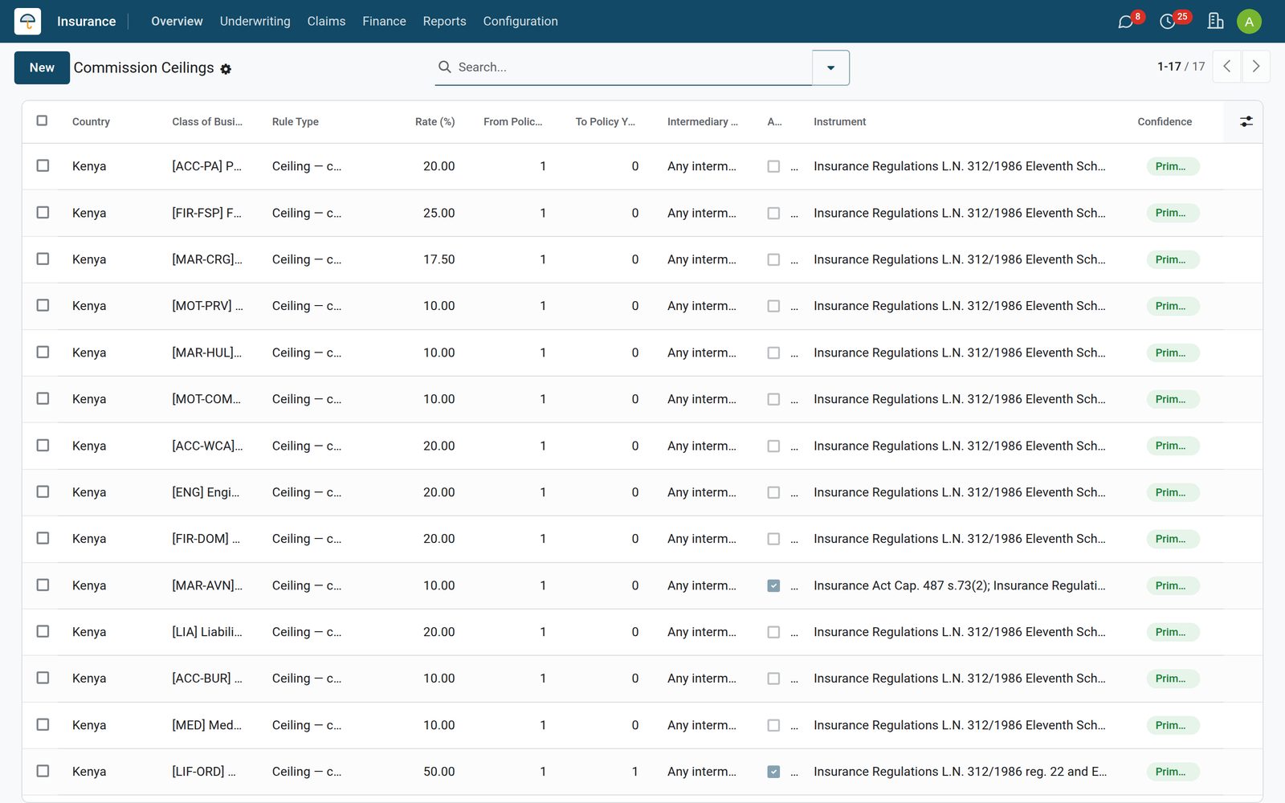Image resolution: width=1285 pixels, height=803 pixels.
Task: Expand the search options dropdown arrow
Action: (830, 67)
